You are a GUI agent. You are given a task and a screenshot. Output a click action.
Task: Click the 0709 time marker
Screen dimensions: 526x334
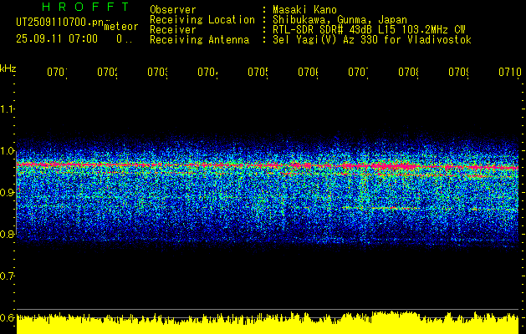click(x=458, y=72)
